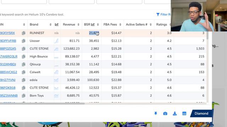Copy ASIN in the Colwelt row

[x=24, y=72]
